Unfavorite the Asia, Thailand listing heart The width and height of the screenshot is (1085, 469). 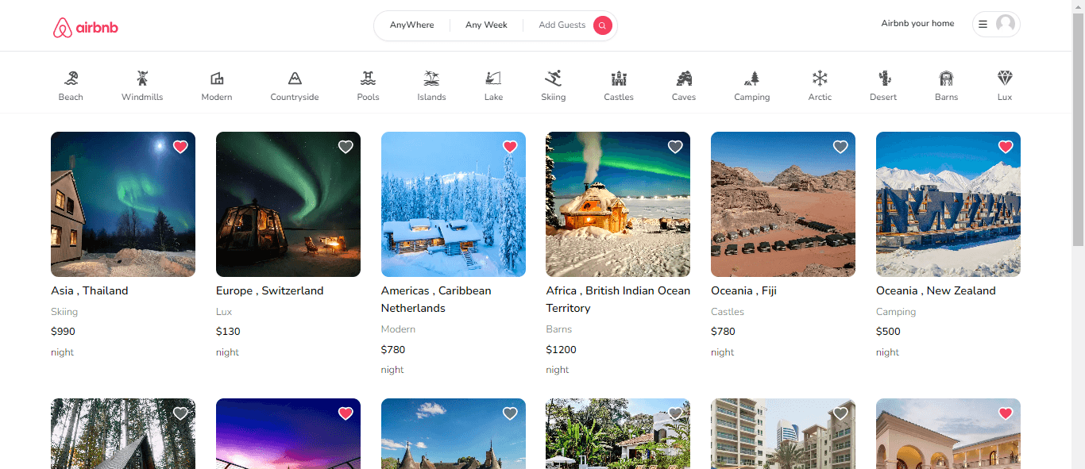(180, 147)
